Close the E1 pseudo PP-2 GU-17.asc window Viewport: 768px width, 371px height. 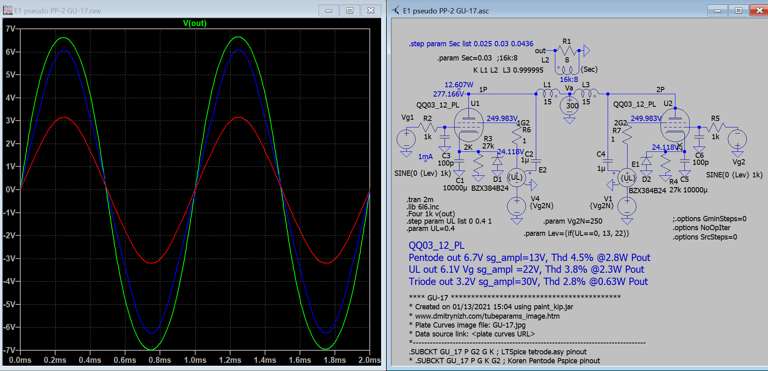[759, 11]
